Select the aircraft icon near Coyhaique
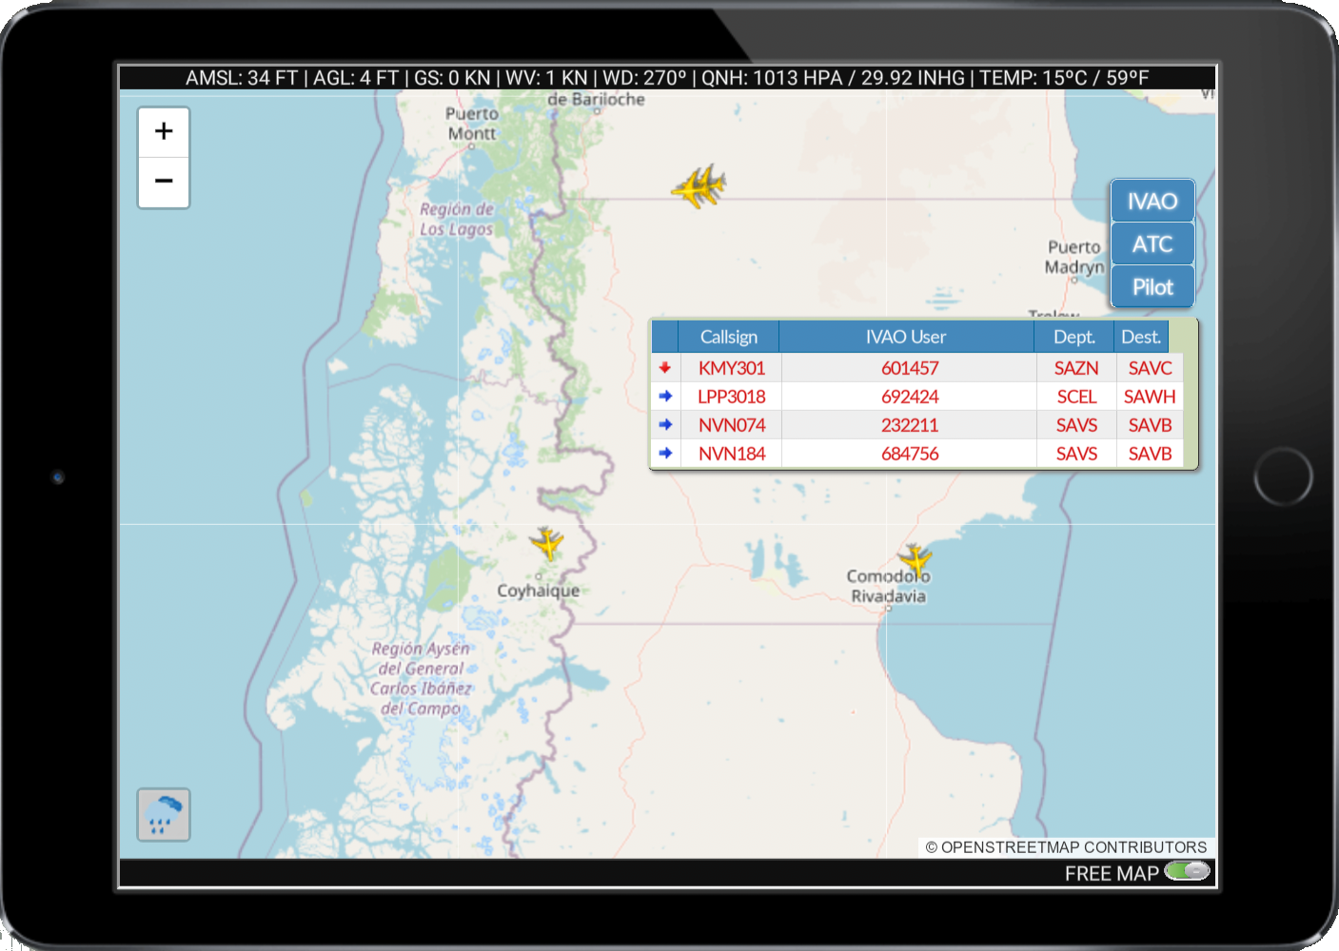1339x951 pixels. pos(547,543)
